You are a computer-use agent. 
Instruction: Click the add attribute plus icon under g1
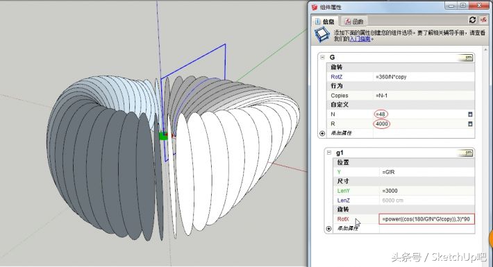pyautogui.click(x=328, y=229)
